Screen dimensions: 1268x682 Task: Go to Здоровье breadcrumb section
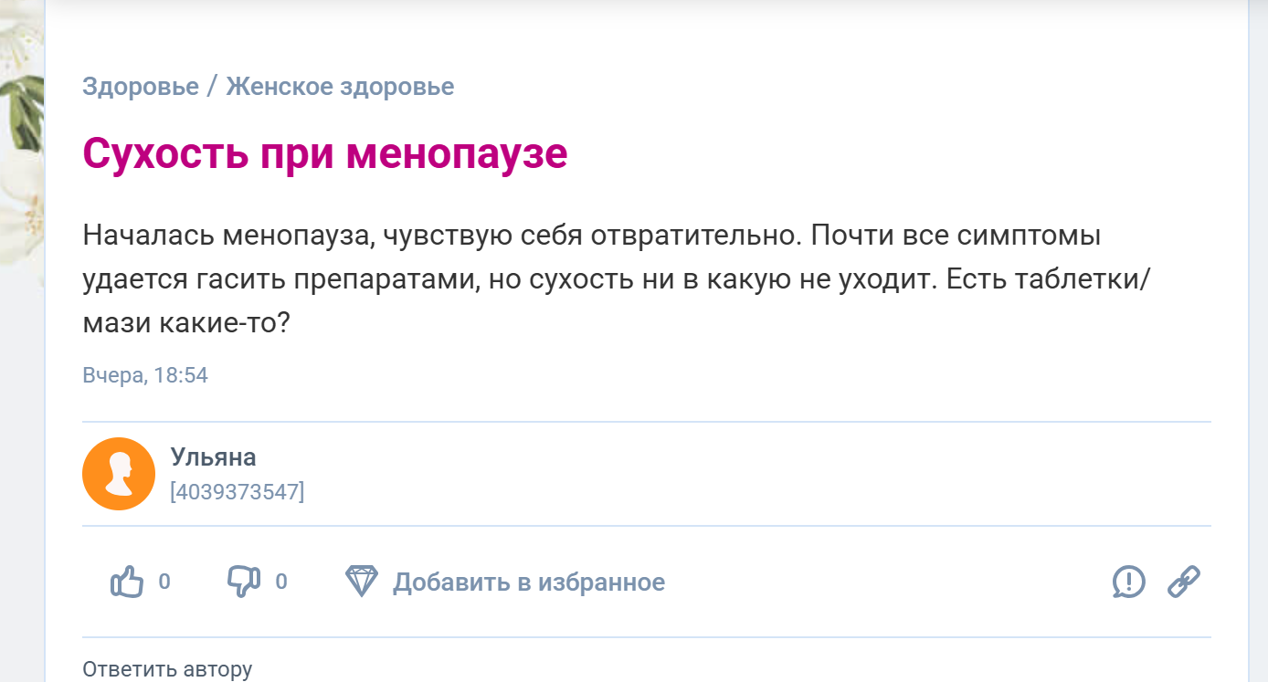(141, 87)
